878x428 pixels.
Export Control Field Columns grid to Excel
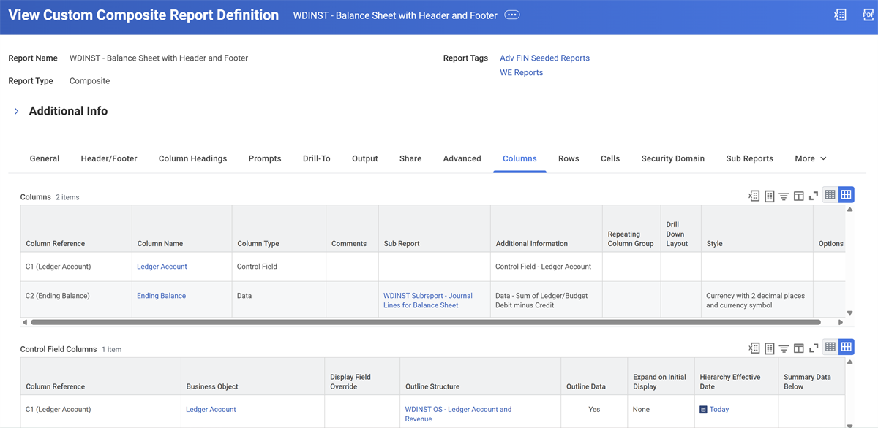coord(754,348)
